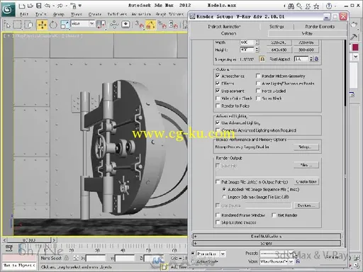Click the favorites star icon in title bar
The height and width of the screenshot is (272, 363).
pyautogui.click(x=317, y=6)
